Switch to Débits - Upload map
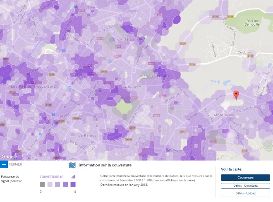 [x=245, y=193]
